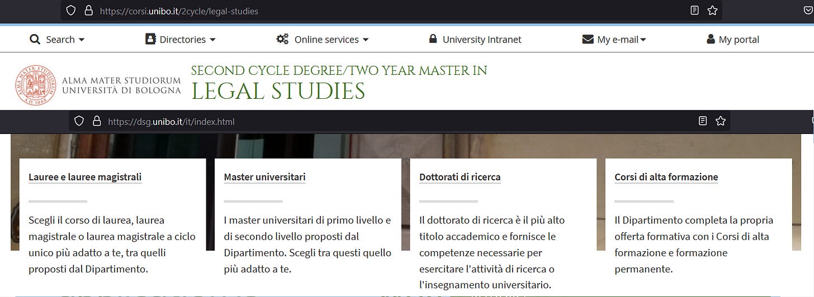Open Lauree e lauree magistrali link
Image resolution: width=814 pixels, height=297 pixels.
(x=85, y=177)
